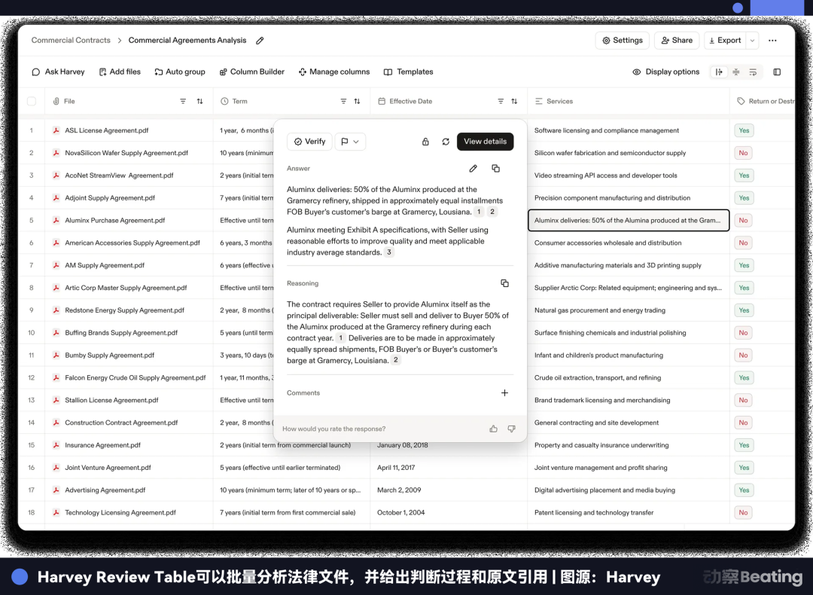
Task: Click Auto group
Action: 180,72
